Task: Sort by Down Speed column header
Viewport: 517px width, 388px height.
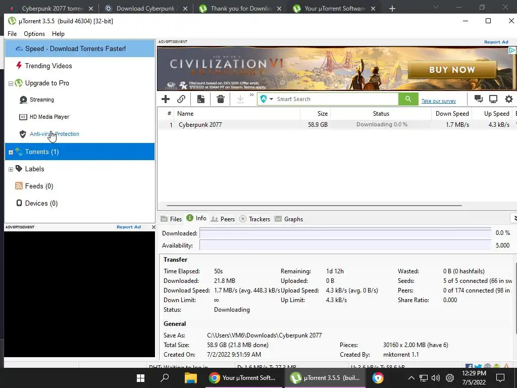Action: tap(452, 114)
